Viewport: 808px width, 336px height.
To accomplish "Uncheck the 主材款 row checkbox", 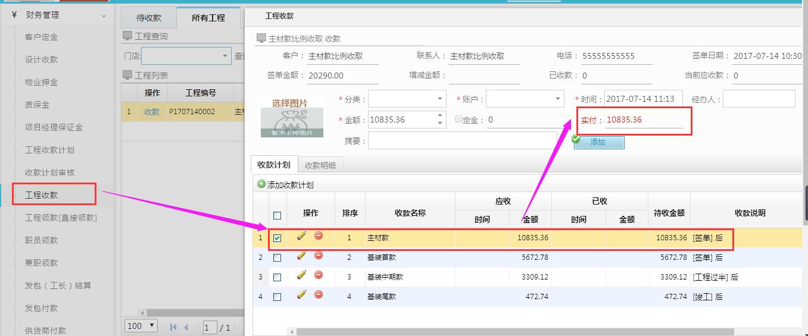I will 277,238.
